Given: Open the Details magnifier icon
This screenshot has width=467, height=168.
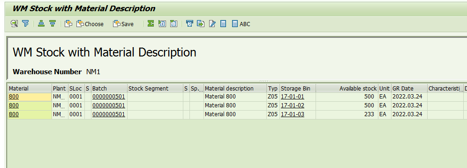Looking at the screenshot, I should tap(14, 24).
